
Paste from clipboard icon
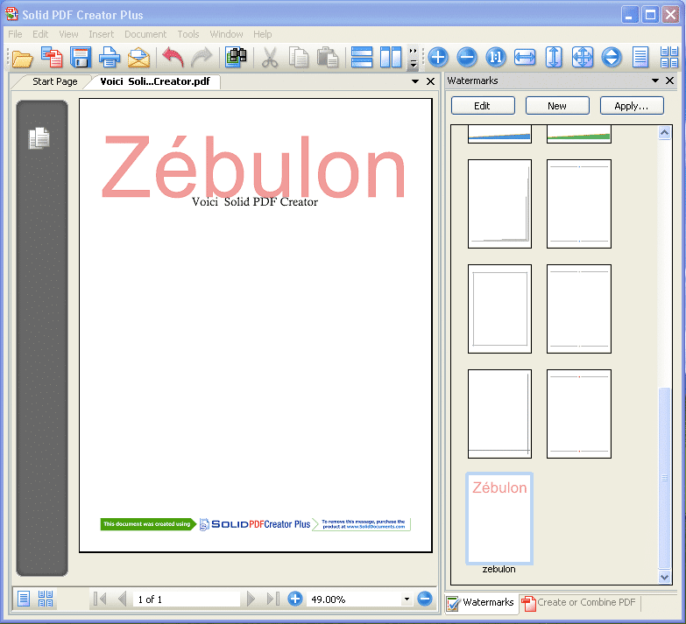point(328,57)
